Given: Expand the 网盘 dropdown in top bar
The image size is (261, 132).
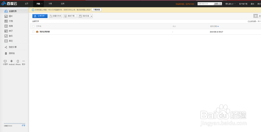Looking at the screenshot, I should [x=42, y=4].
